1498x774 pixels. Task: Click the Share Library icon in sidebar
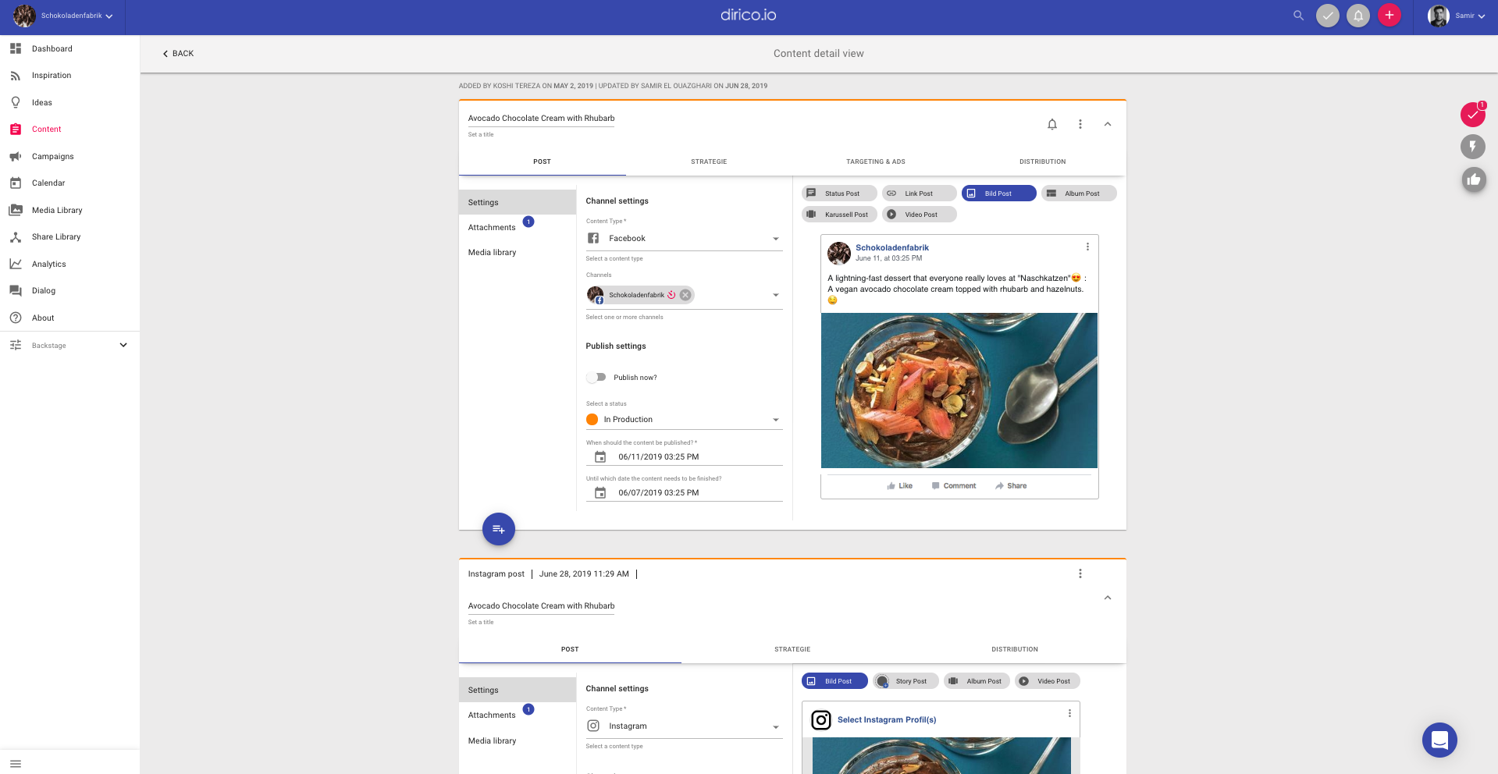[x=16, y=237]
